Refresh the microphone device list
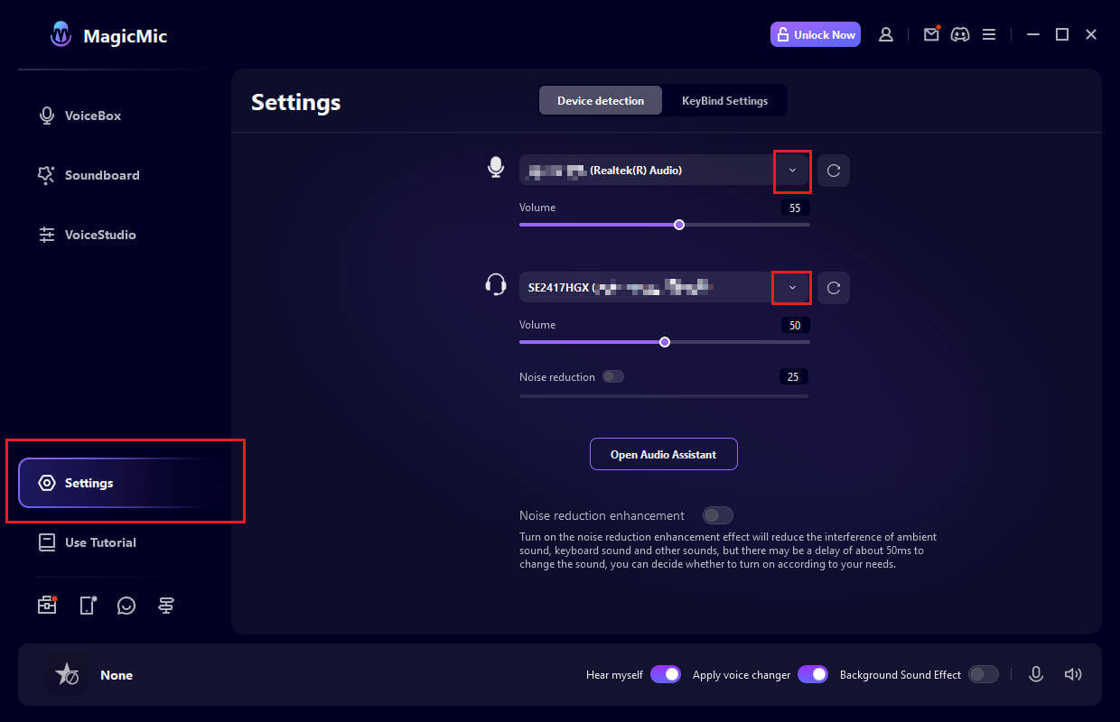The image size is (1120, 722). coord(834,170)
